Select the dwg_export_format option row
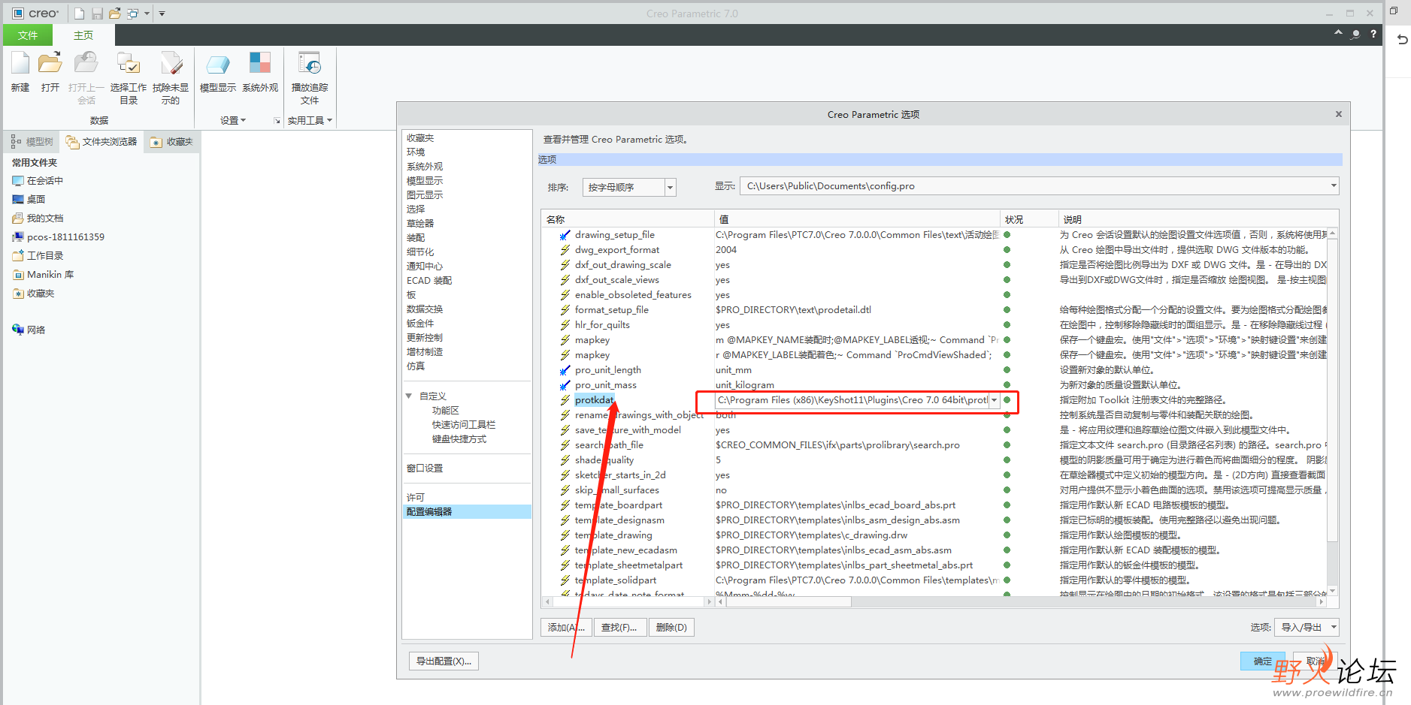This screenshot has height=705, width=1411. (617, 250)
